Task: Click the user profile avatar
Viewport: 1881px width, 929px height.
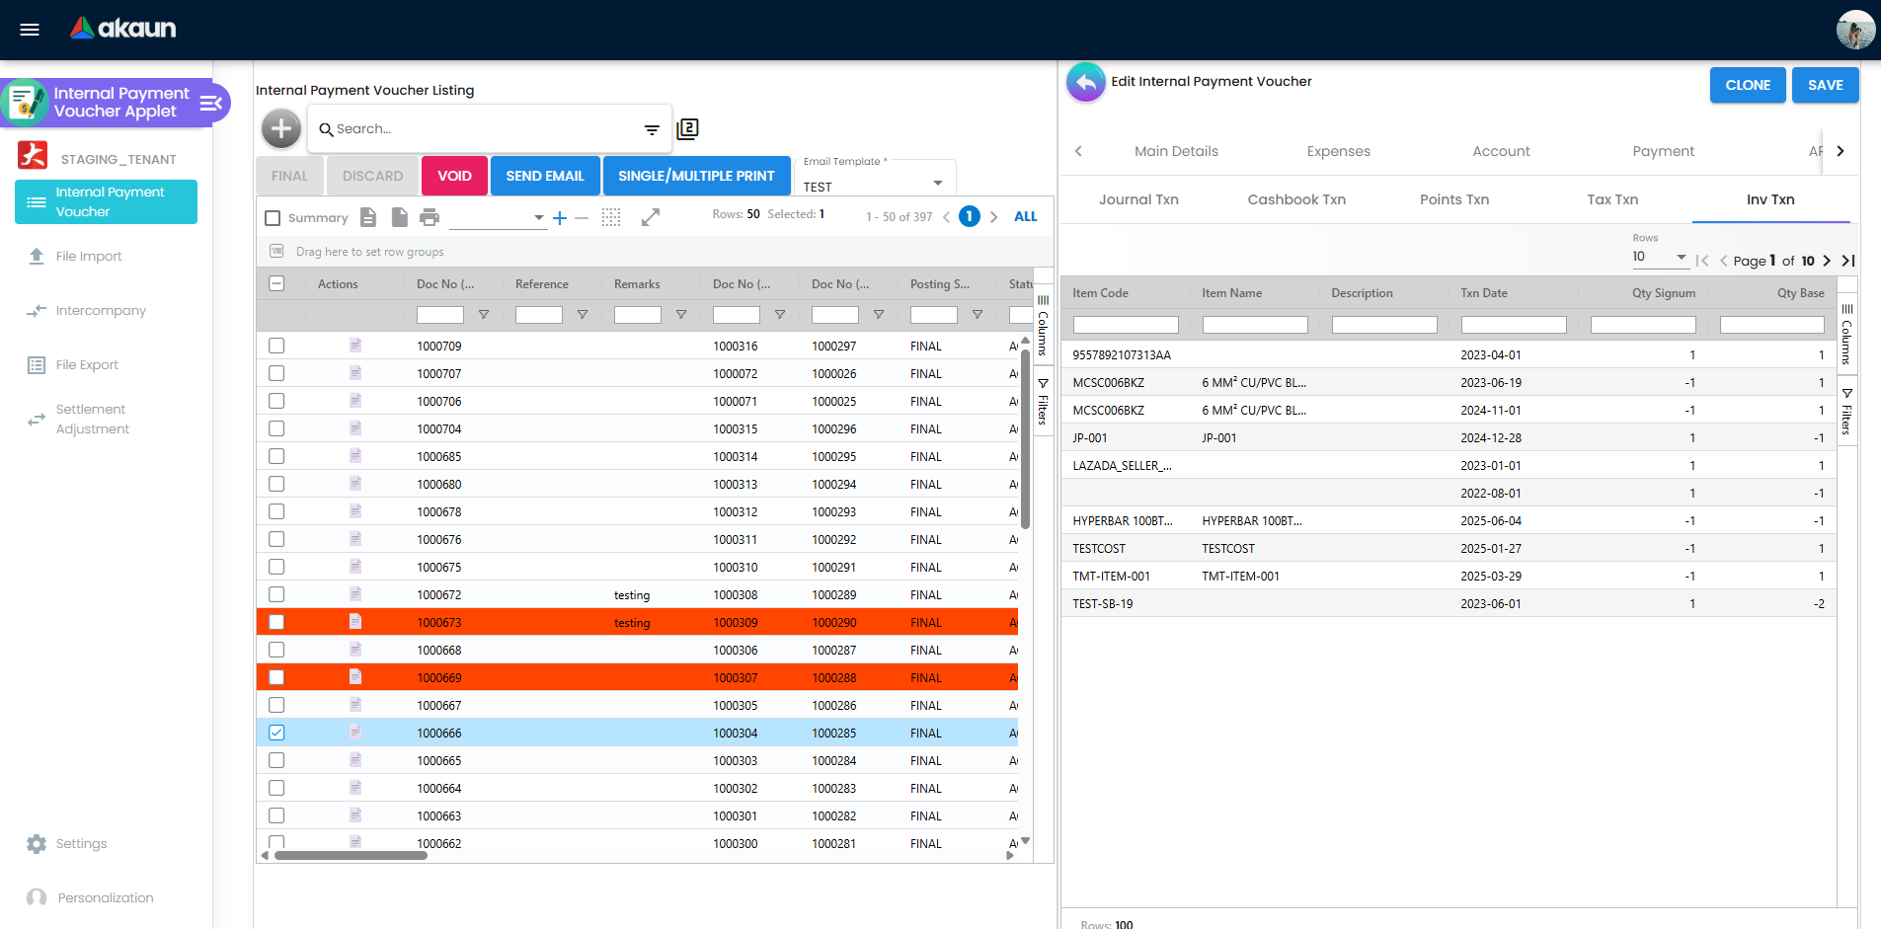Action: (1854, 30)
